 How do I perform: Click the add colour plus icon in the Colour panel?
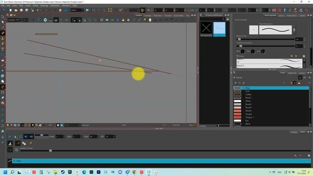(236, 83)
